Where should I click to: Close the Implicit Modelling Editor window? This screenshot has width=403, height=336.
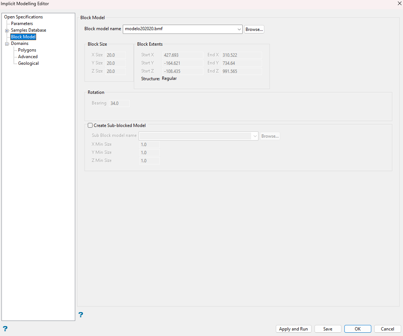[x=400, y=4]
